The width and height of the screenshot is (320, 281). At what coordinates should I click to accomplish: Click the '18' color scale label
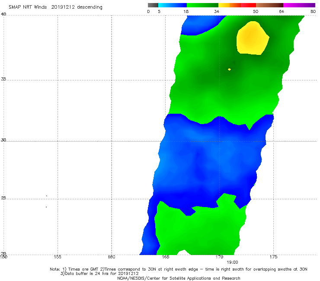(186, 11)
